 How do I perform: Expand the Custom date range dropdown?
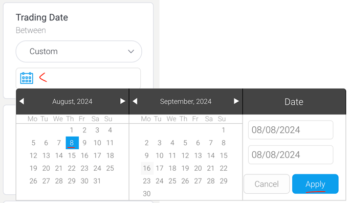pyautogui.click(x=79, y=51)
